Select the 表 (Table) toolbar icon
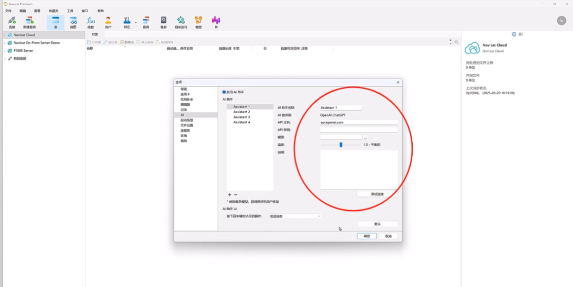Viewport: 573px width, 287px height. pos(56,22)
